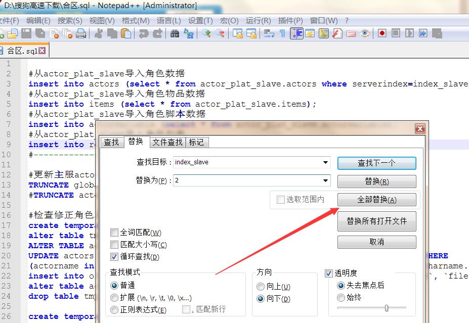Open the 插件 menu
Screen dimensions: 469x323
click(290, 21)
